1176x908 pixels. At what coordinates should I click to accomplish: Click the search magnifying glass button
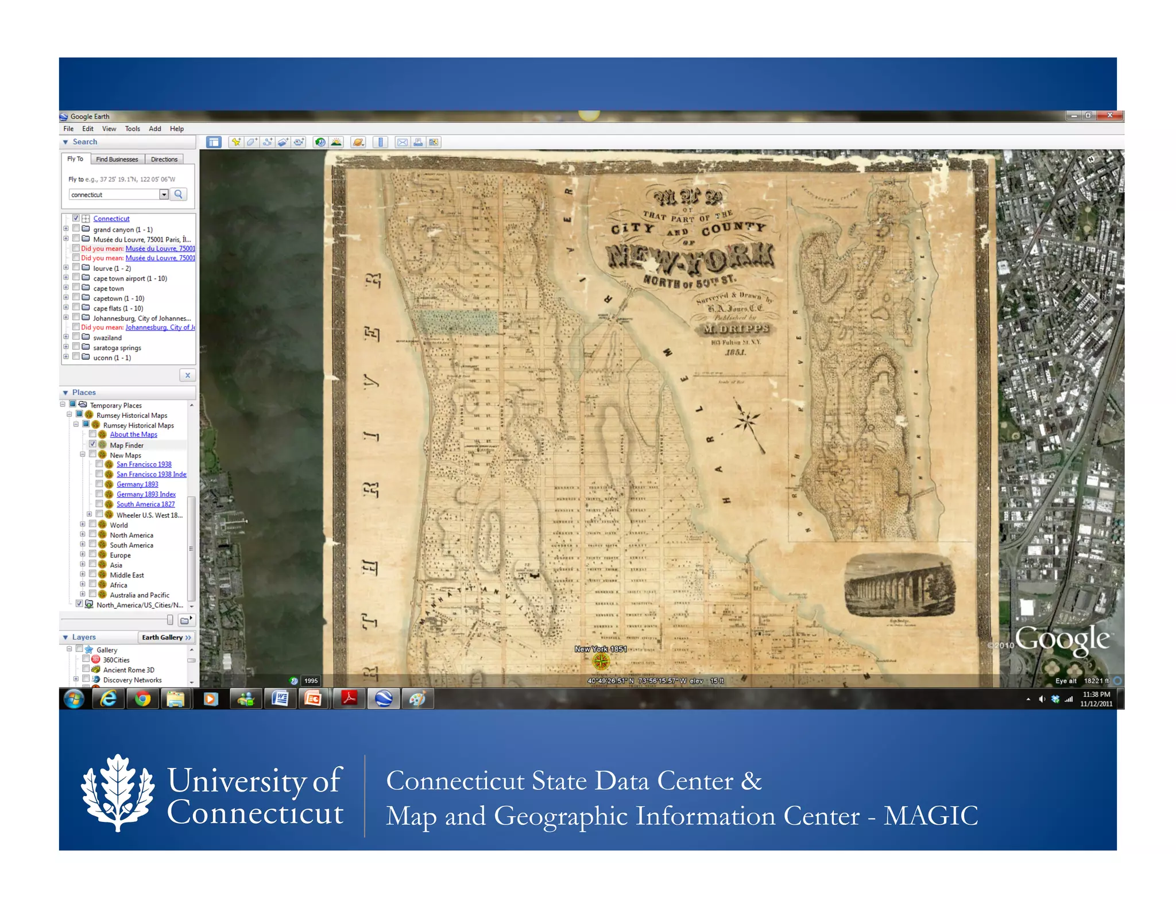click(179, 195)
